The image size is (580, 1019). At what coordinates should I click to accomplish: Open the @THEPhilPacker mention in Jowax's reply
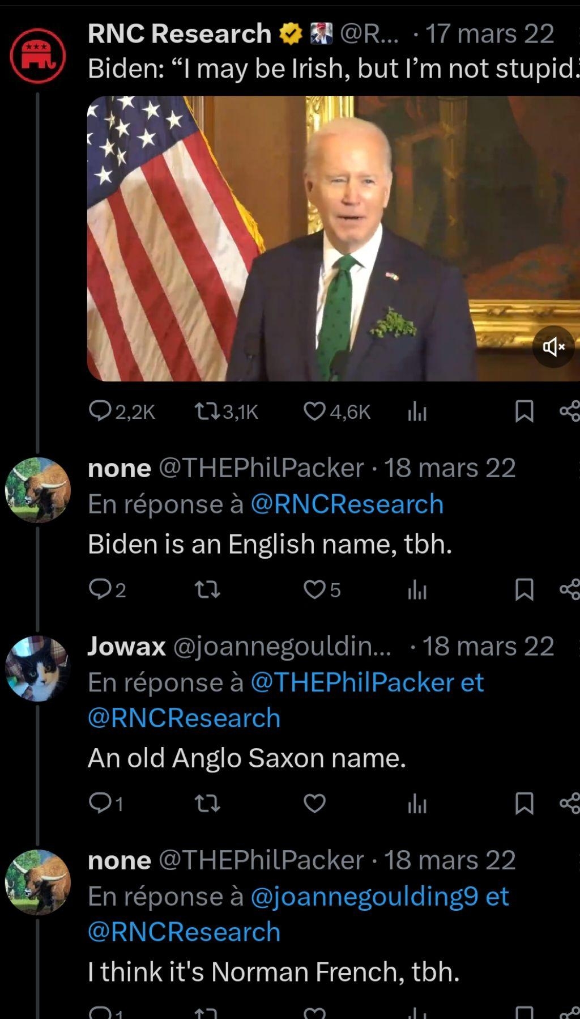(x=352, y=682)
